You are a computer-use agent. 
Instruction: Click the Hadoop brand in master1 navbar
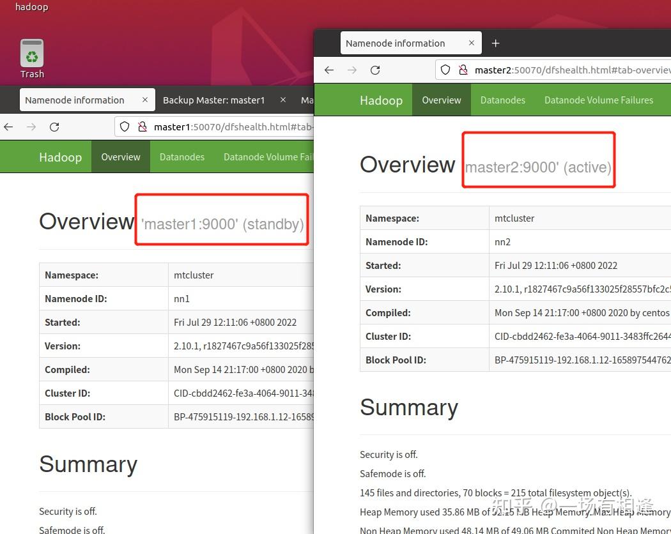tap(60, 157)
